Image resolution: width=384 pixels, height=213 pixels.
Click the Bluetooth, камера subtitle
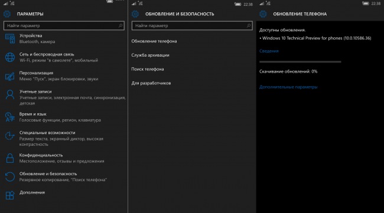[37, 41]
